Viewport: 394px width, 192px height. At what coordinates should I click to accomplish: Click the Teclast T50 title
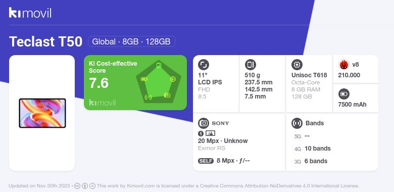pyautogui.click(x=46, y=41)
